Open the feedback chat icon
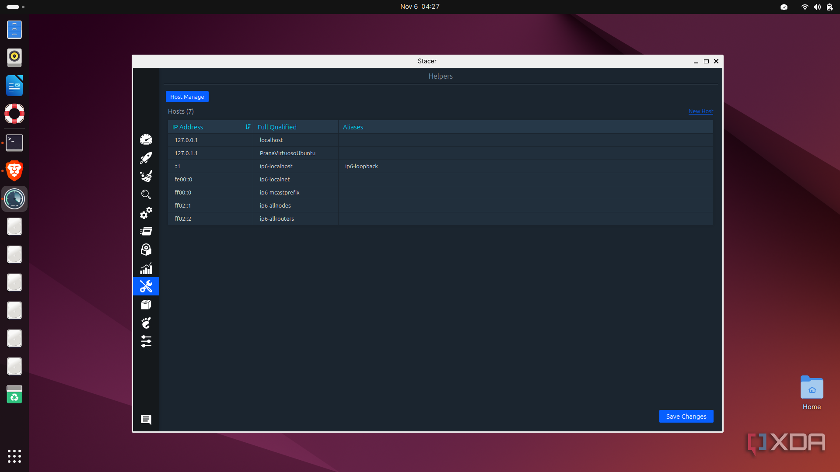The height and width of the screenshot is (472, 840). pos(146,420)
